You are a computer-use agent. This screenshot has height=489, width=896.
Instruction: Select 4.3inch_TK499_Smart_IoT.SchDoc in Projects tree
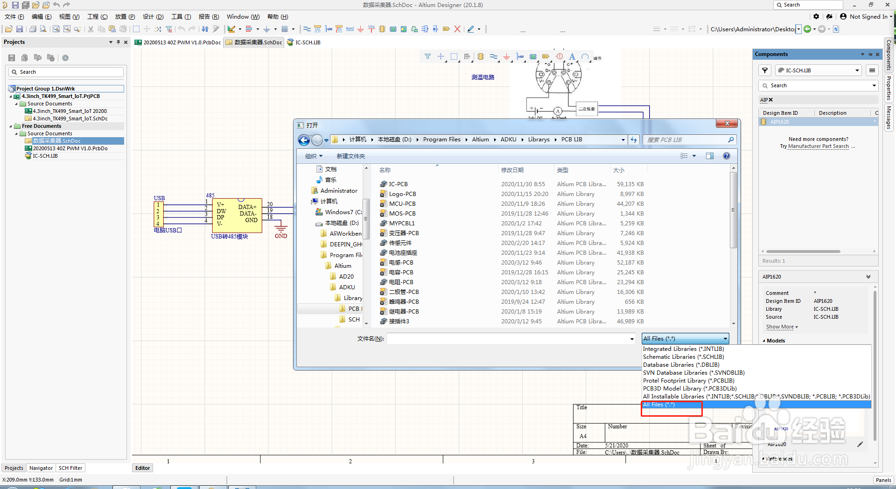[x=70, y=119]
